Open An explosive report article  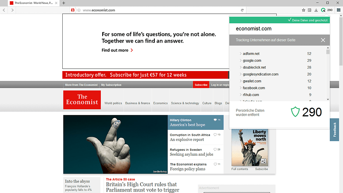click(187, 139)
